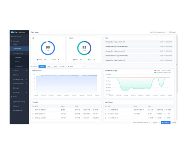Image resolution: width=189 pixels, height=155 pixels.
Task: Select the 2 Hours time range
Action: [x=42, y=66]
